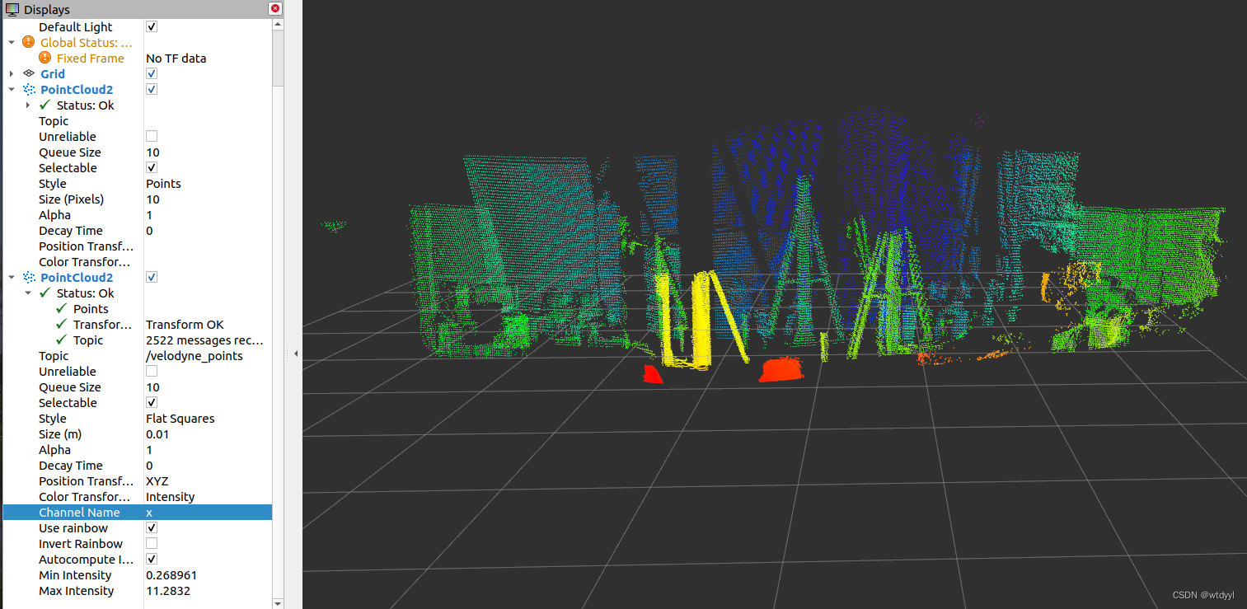The width and height of the screenshot is (1247, 609).
Task: Click the scrollbar up arrow in Displays
Action: [x=278, y=24]
